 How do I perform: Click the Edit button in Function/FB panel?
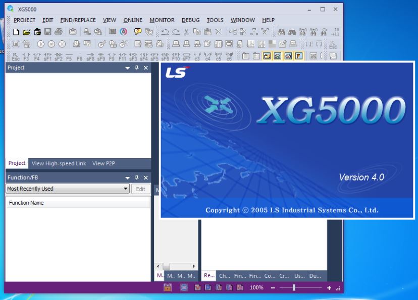140,189
